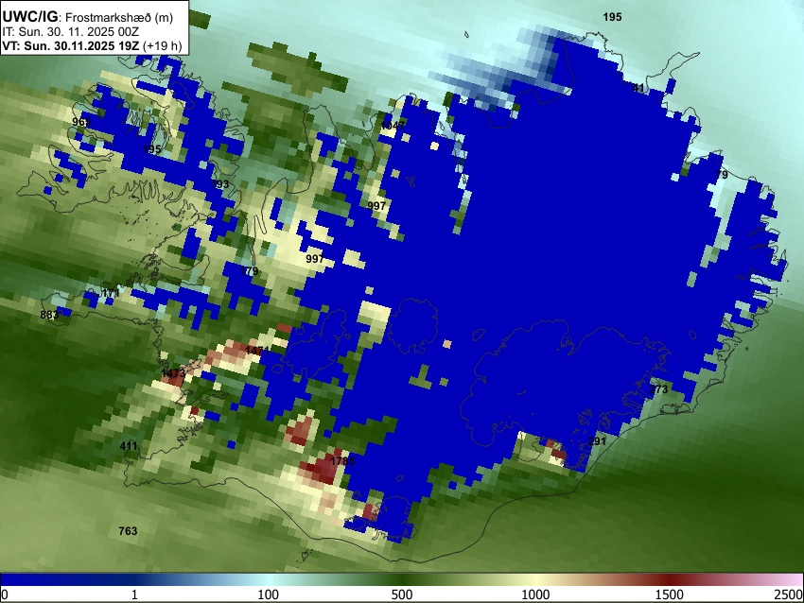Pick the dark green color near 500 on the scale
The height and width of the screenshot is (603, 804).
tap(401, 580)
